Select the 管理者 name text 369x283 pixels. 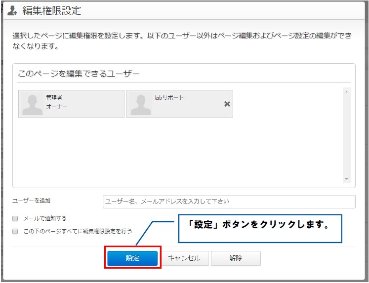pos(54,98)
